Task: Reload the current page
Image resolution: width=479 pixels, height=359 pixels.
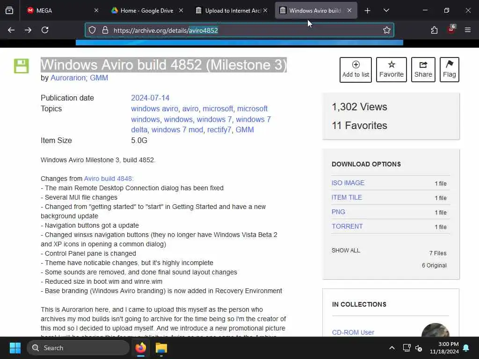Action: 45,30
